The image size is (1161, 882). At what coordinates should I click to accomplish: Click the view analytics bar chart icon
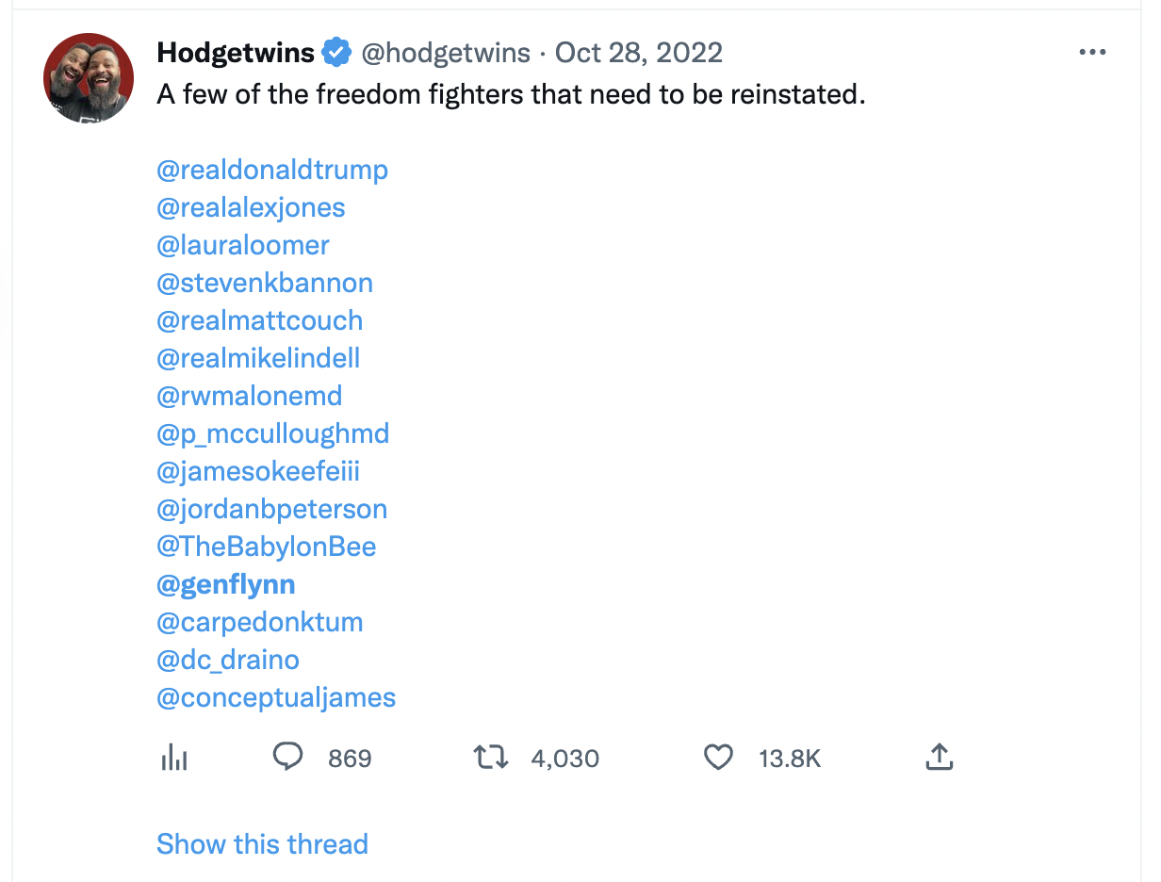click(174, 757)
